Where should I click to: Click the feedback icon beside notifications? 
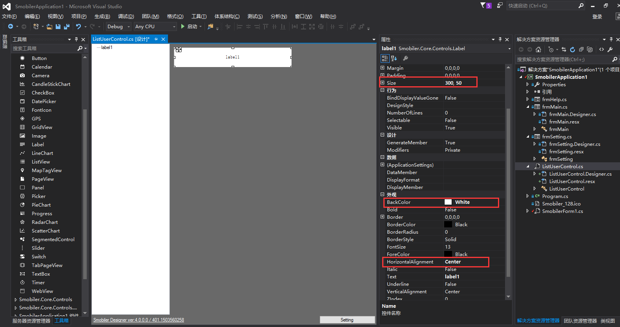(x=500, y=5)
